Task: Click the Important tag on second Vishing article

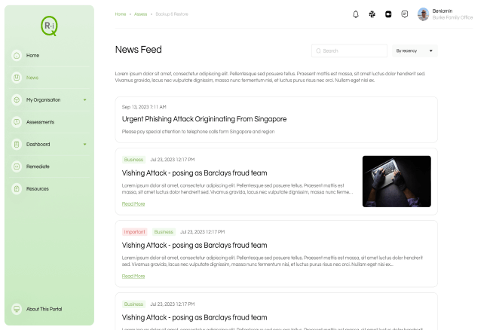Action: pyautogui.click(x=134, y=232)
